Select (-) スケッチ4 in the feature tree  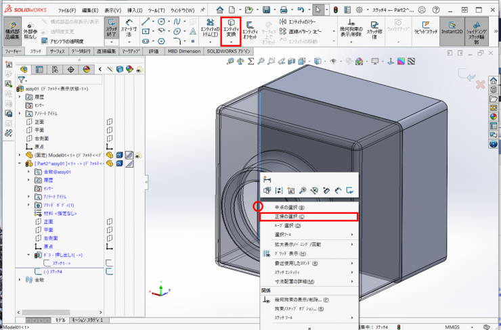[x=54, y=270]
